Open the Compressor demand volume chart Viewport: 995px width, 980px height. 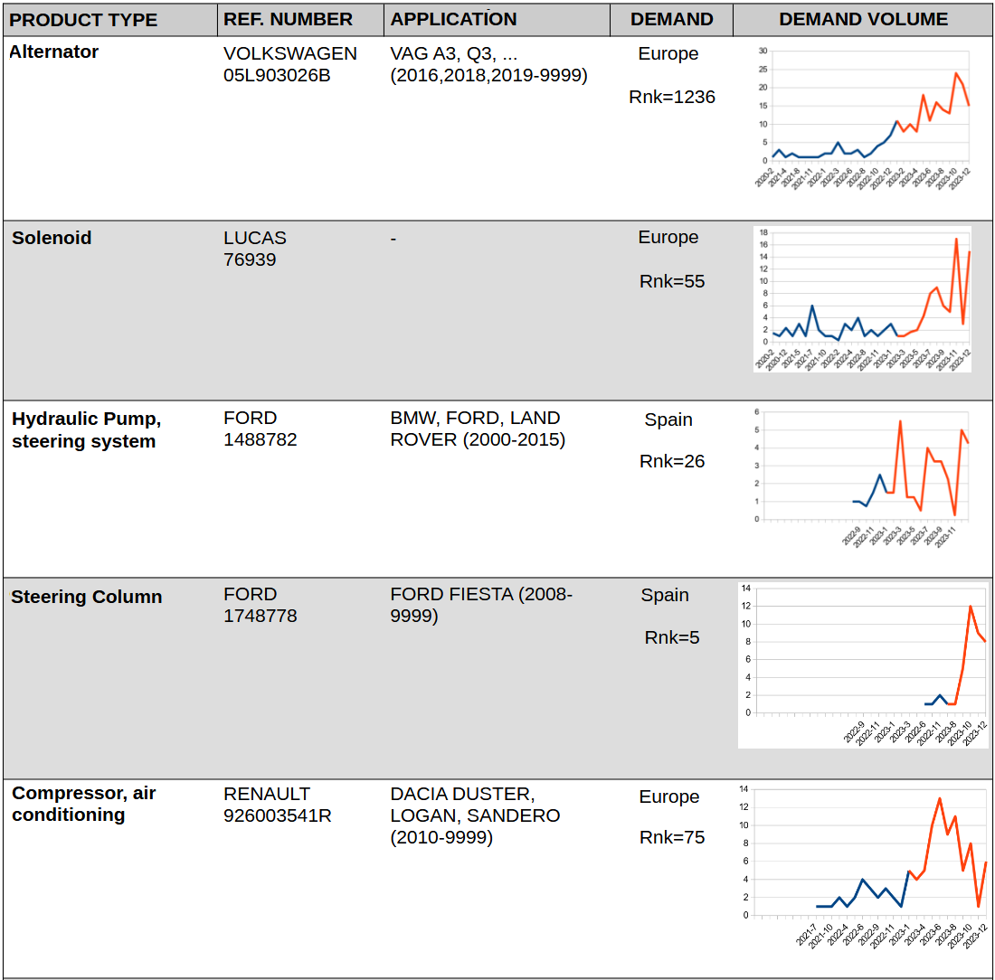[863, 868]
